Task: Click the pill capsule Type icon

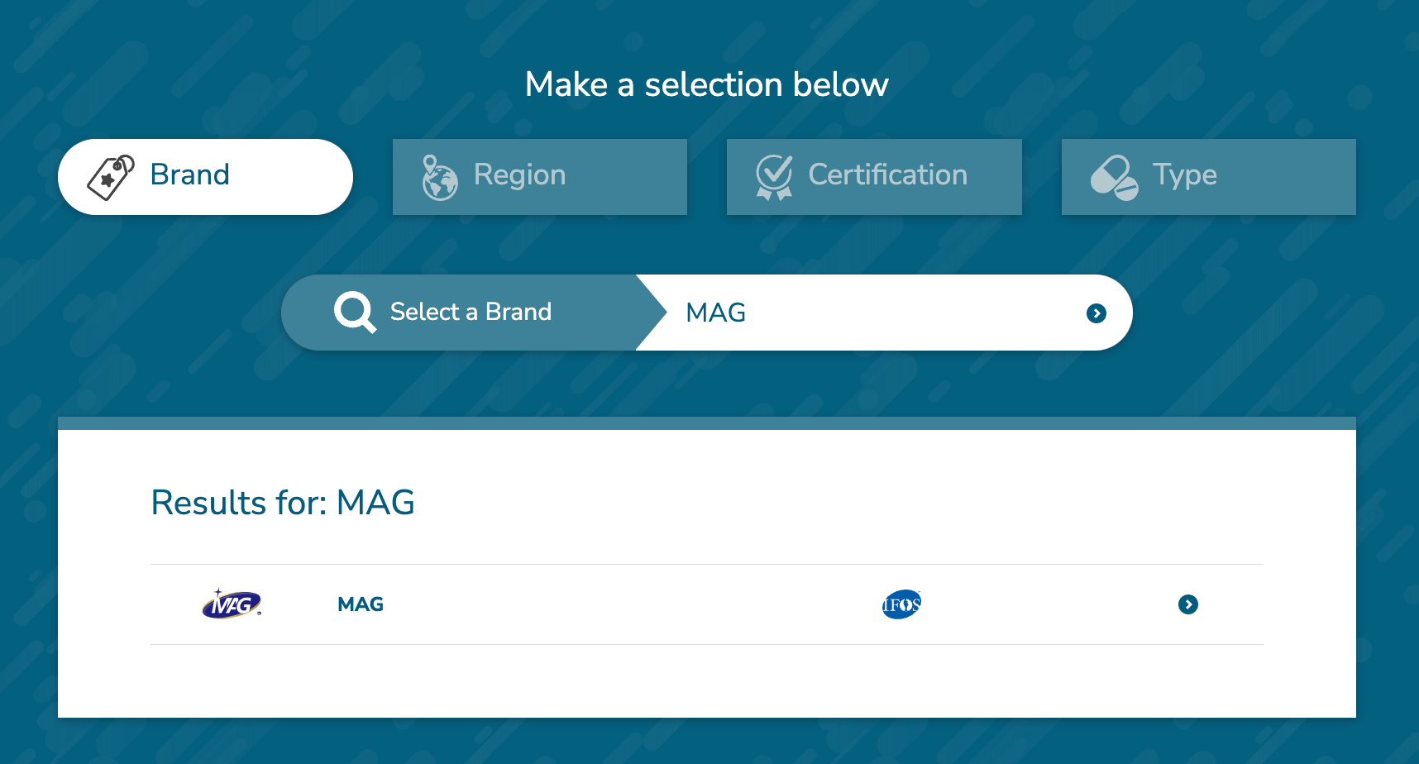Action: click(1114, 177)
